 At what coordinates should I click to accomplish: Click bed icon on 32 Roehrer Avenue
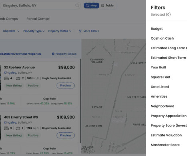[6, 78]
